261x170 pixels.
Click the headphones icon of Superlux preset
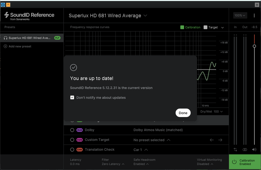6,38
